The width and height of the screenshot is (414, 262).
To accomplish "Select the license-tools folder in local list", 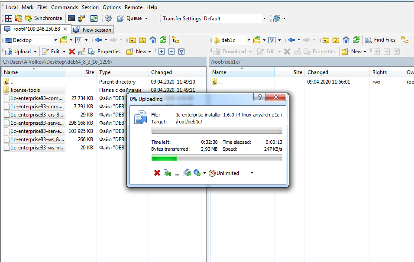I will (x=25, y=90).
